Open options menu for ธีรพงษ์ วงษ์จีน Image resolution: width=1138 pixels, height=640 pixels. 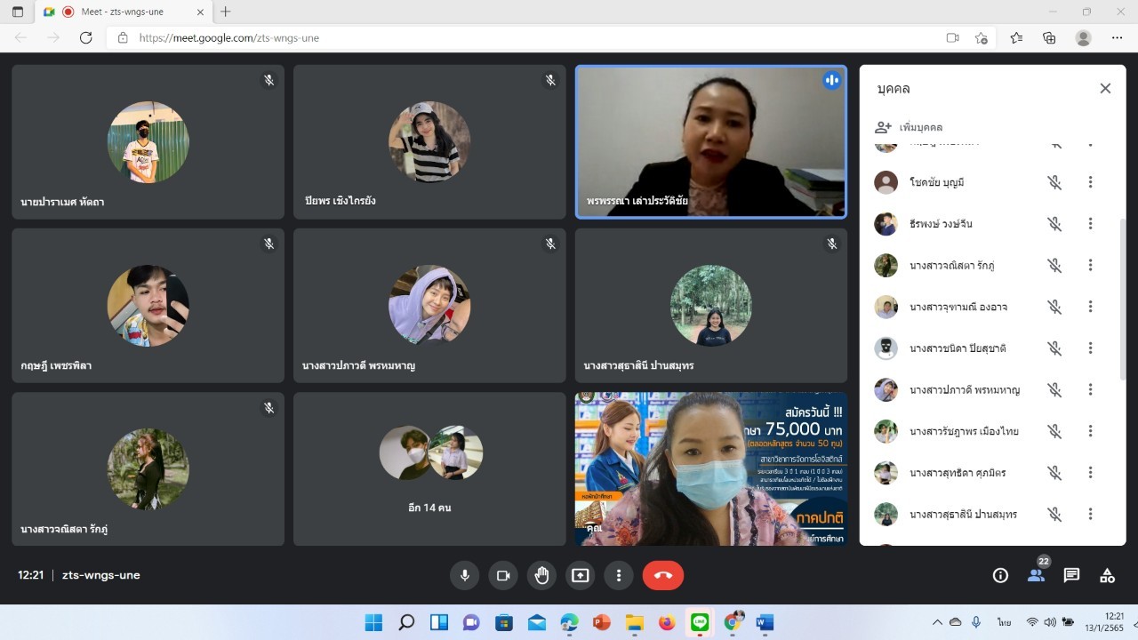pyautogui.click(x=1090, y=224)
